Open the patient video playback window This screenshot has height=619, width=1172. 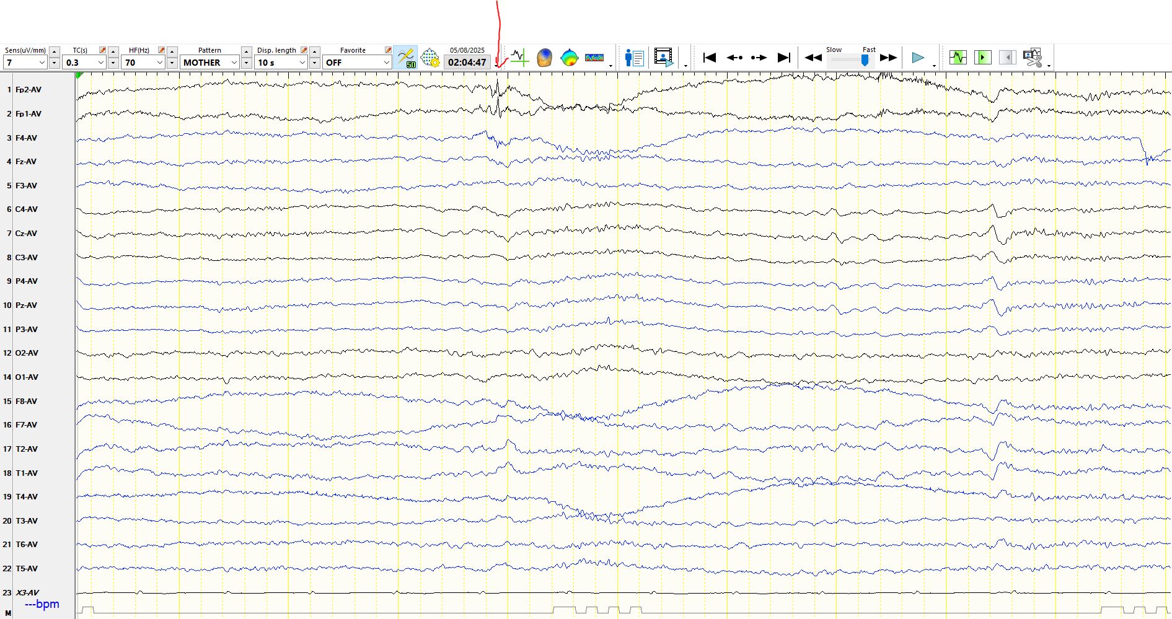tap(663, 58)
